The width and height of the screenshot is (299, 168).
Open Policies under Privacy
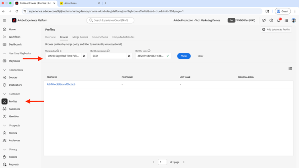pos(13,157)
